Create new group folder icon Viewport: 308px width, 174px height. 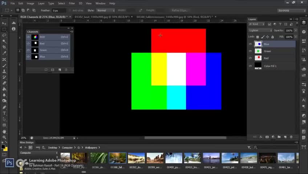click(x=279, y=137)
